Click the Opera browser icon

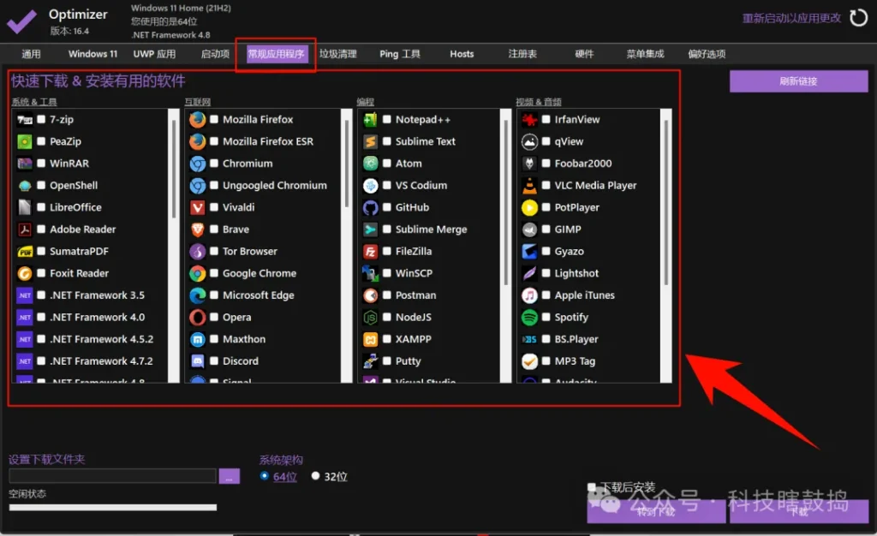click(x=198, y=318)
